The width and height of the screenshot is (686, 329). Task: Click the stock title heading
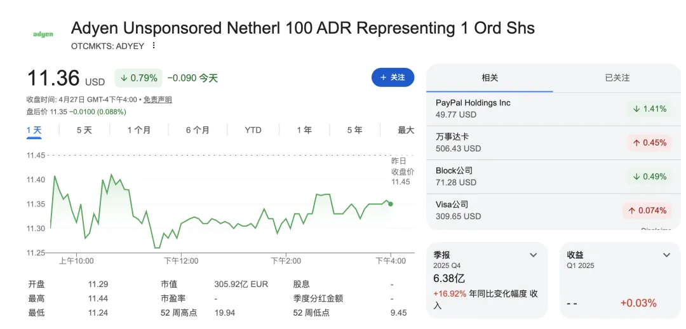[x=303, y=29]
